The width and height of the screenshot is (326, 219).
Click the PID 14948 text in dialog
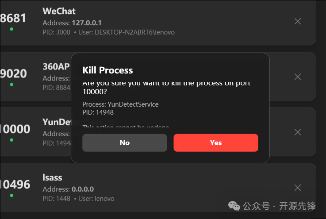[99, 112]
